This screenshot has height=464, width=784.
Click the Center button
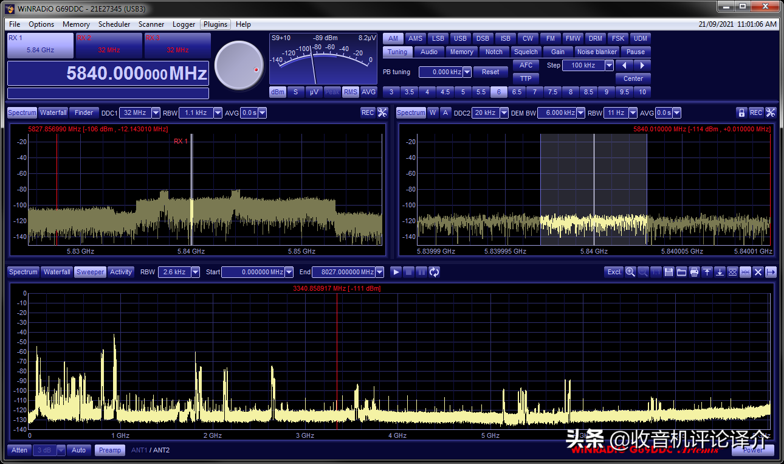click(633, 78)
